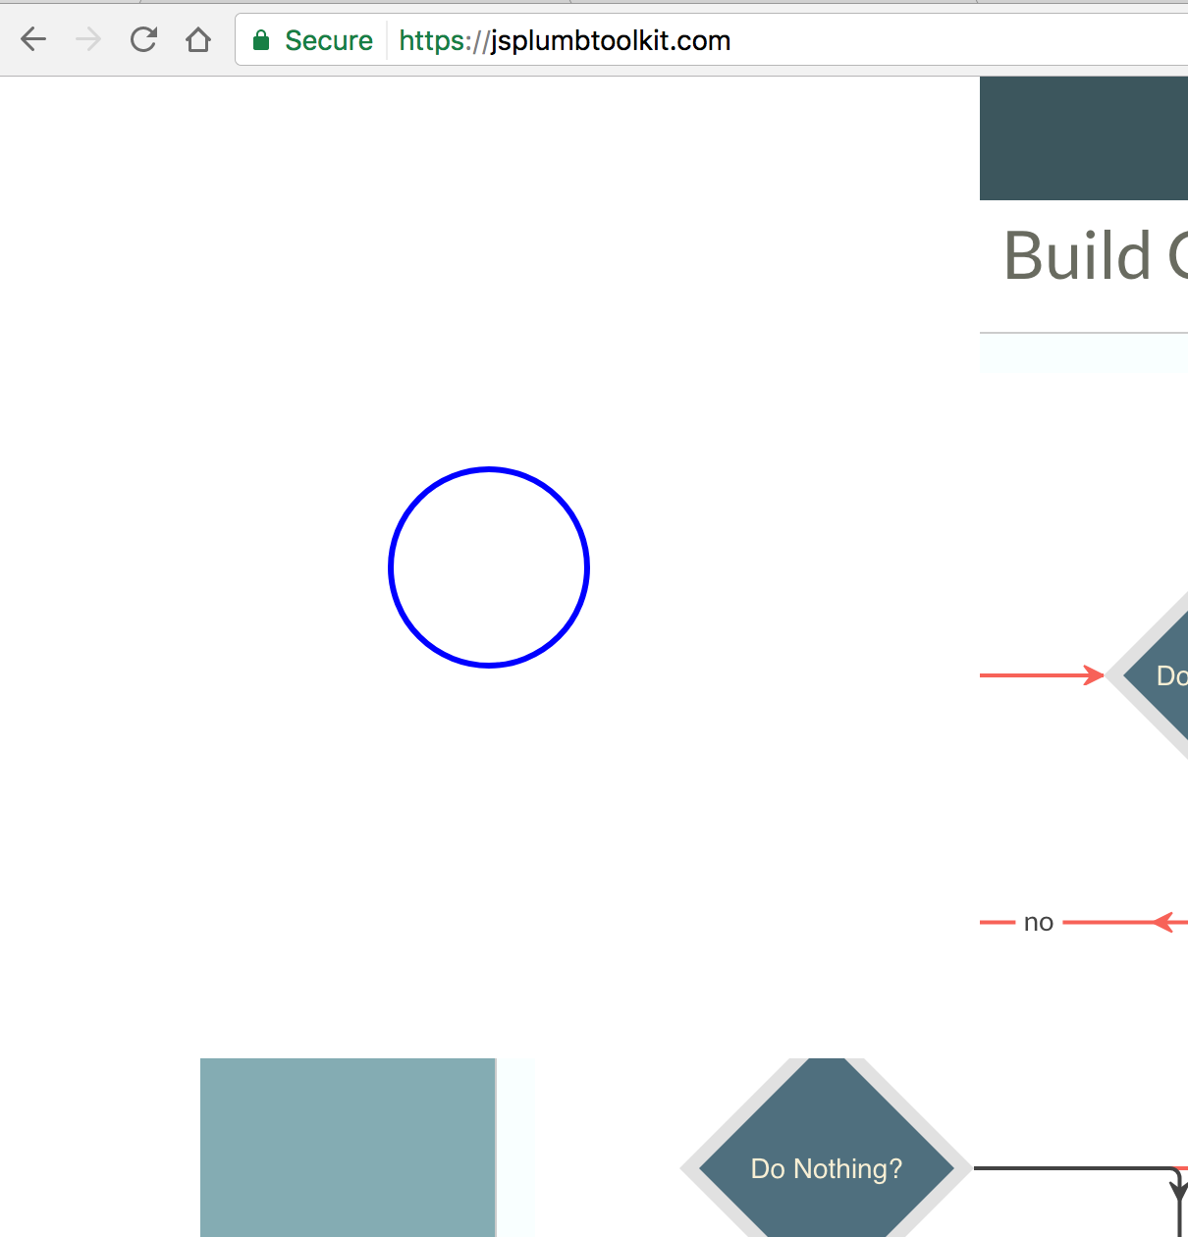Viewport: 1188px width, 1237px height.
Task: Click the light teal rectangle at bottom left
Action: [347, 1147]
